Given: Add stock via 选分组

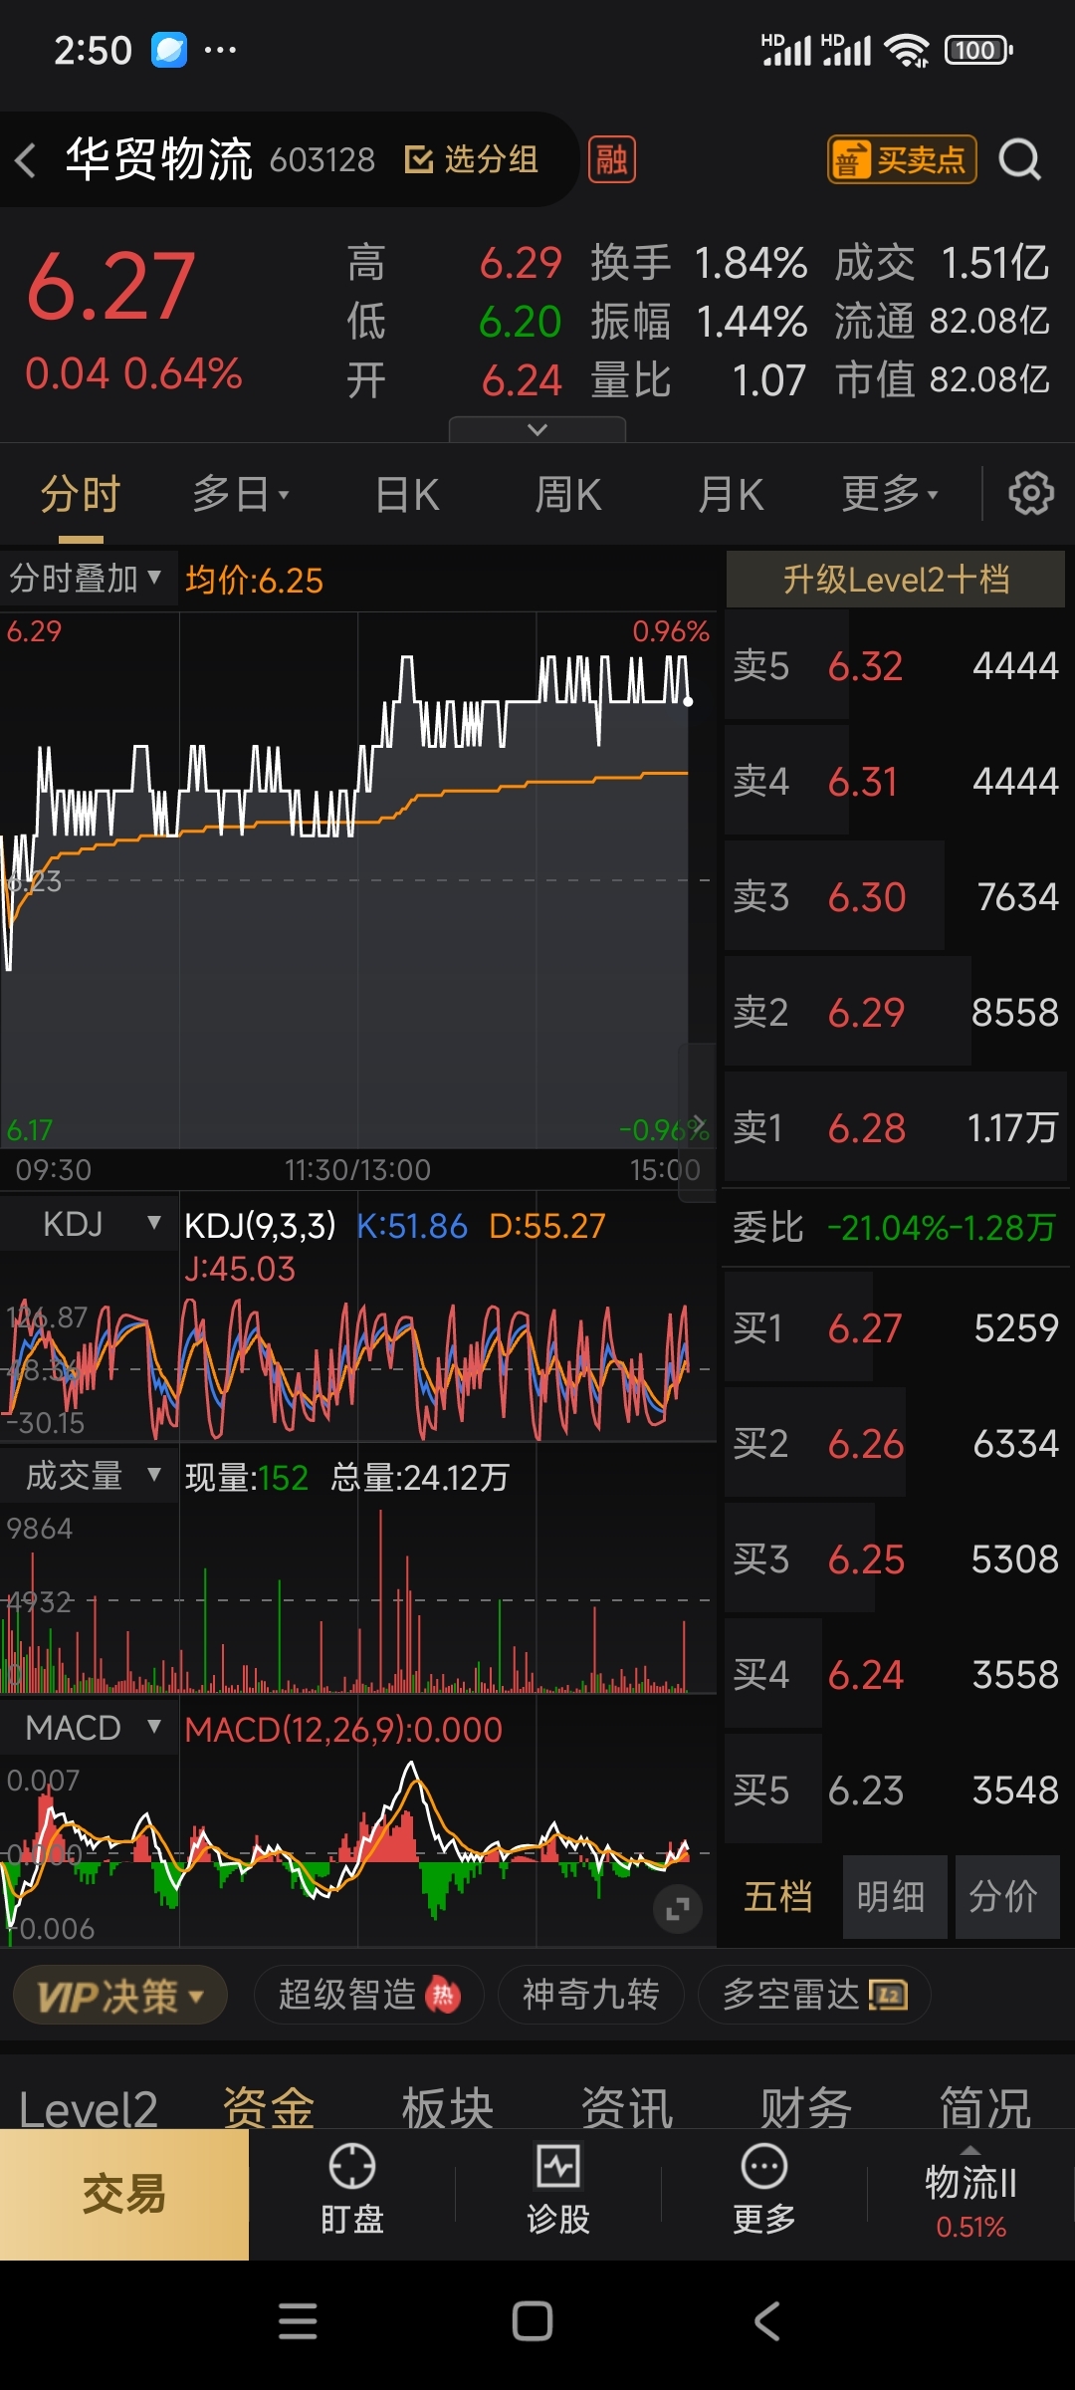Looking at the screenshot, I should coord(472,159).
